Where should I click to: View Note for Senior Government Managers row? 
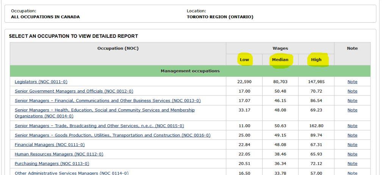[x=352, y=91]
